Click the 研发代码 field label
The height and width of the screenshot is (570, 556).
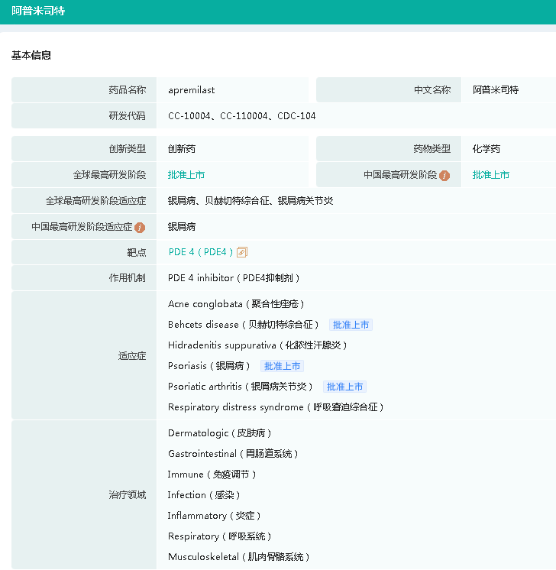click(128, 116)
